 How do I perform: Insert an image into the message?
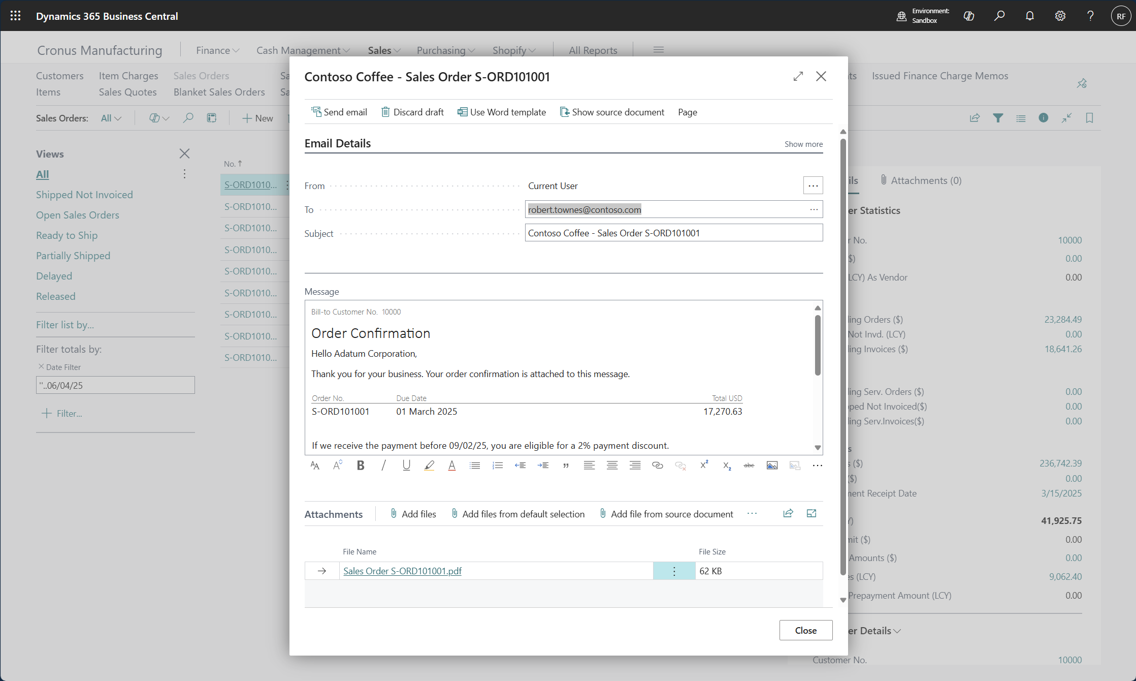click(772, 465)
